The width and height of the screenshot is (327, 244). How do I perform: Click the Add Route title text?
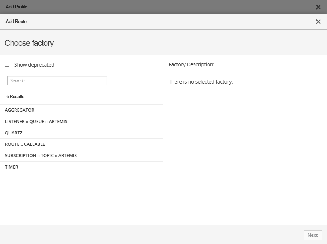[x=16, y=22]
